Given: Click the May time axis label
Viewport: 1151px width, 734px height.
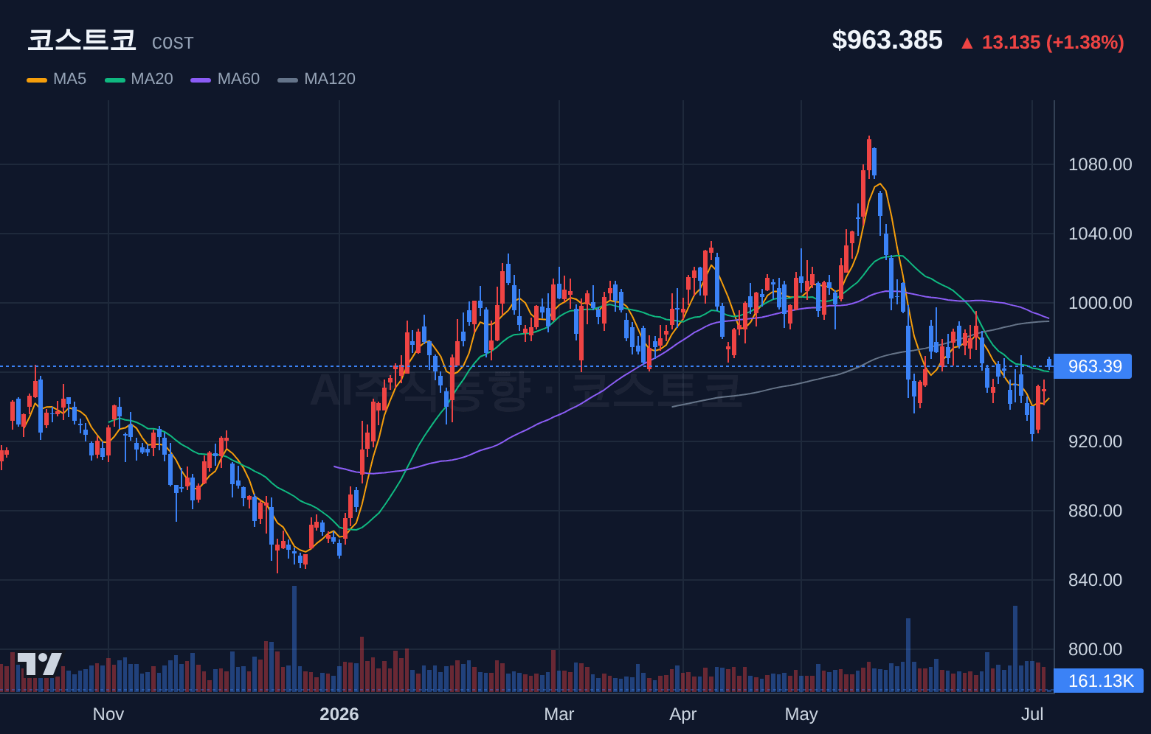Looking at the screenshot, I should pos(801,714).
